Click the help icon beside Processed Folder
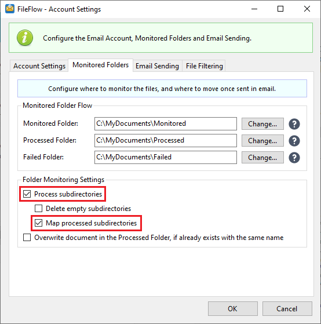The height and width of the screenshot is (324, 321). (294, 141)
